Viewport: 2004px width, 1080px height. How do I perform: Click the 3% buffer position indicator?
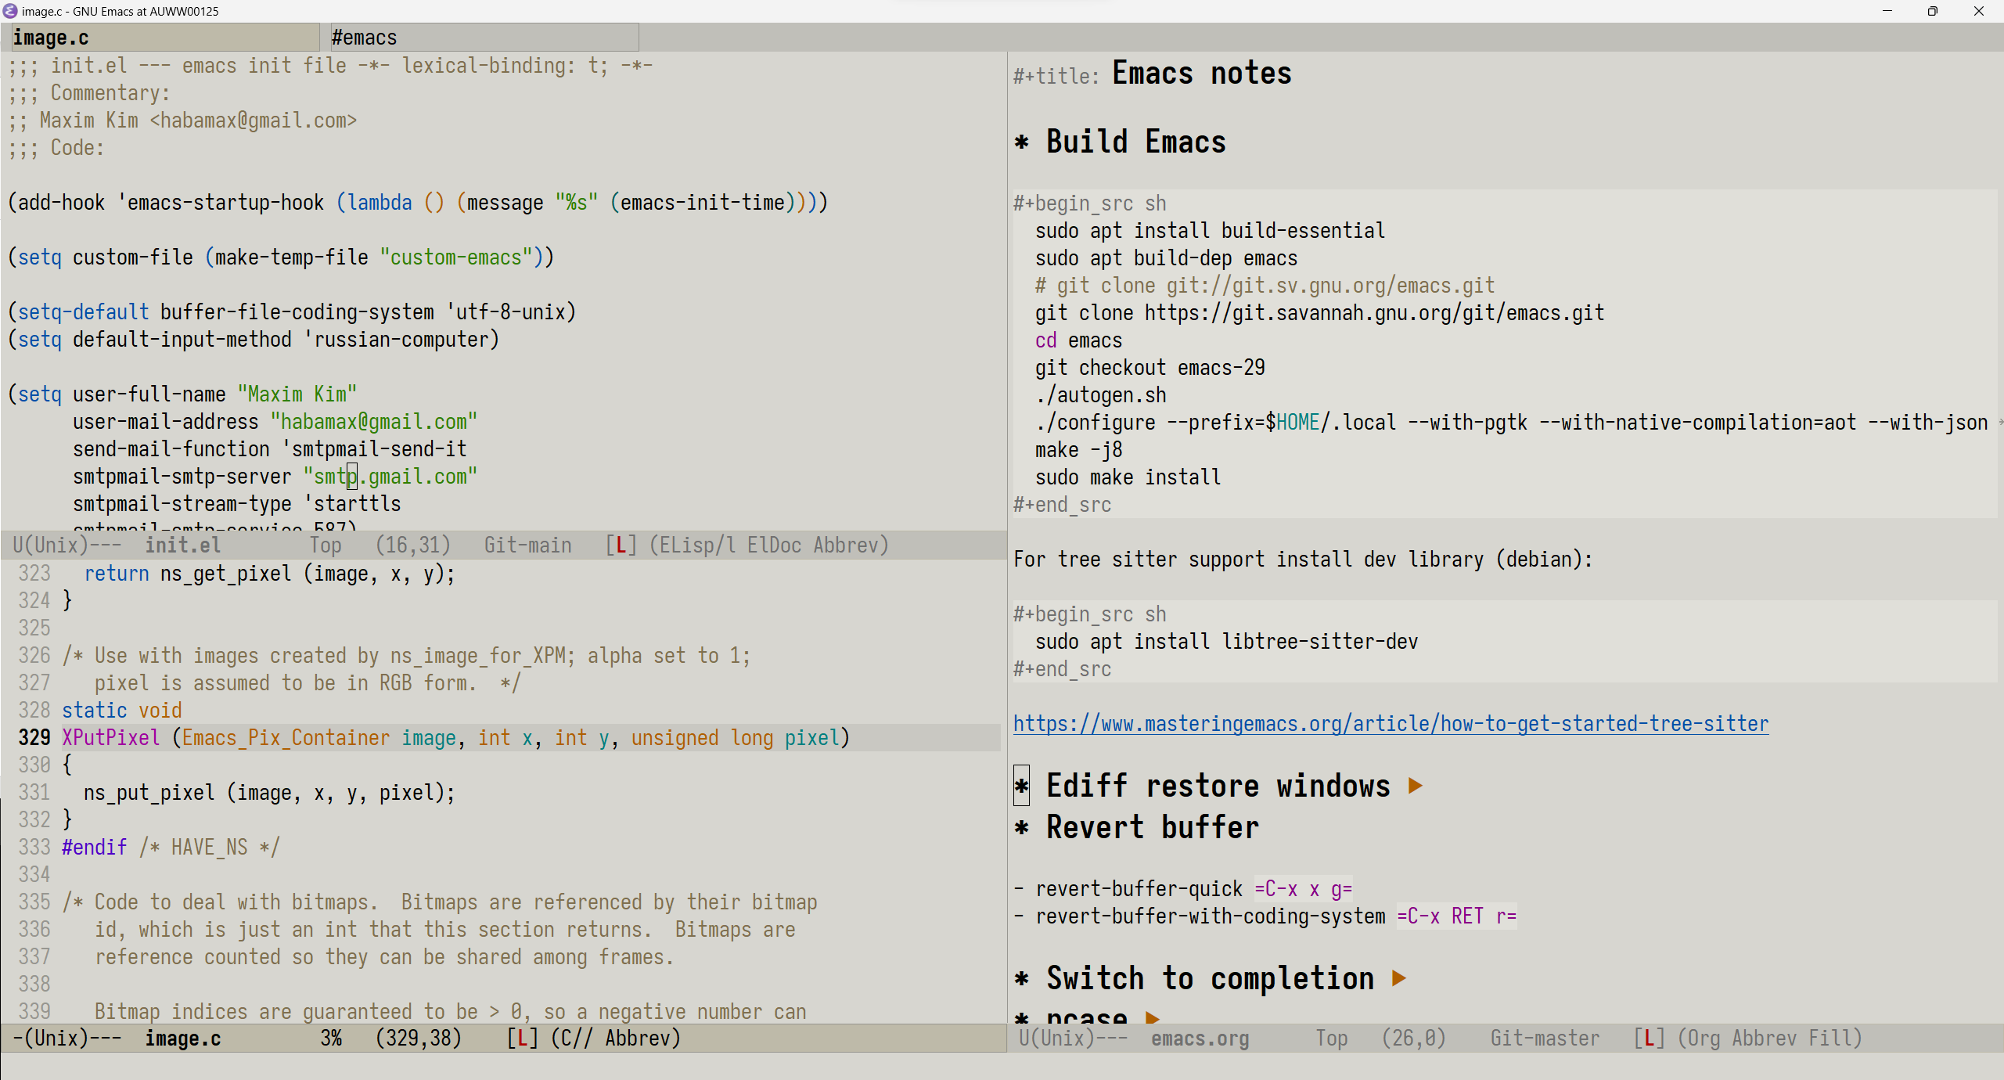(x=332, y=1039)
